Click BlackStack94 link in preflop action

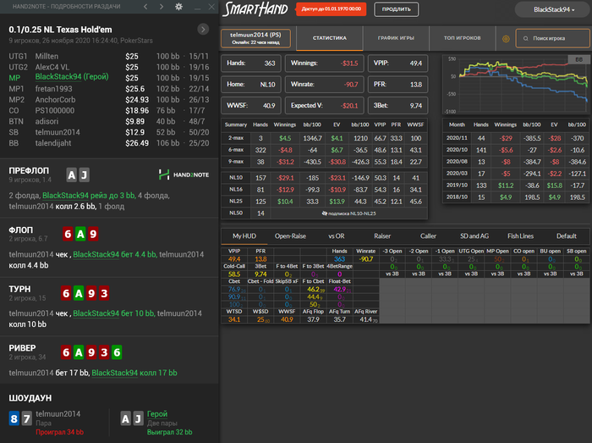(66, 196)
